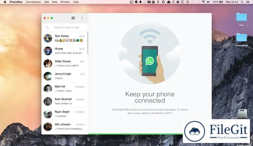Open Sam Southall's avatar

click(x=48, y=101)
